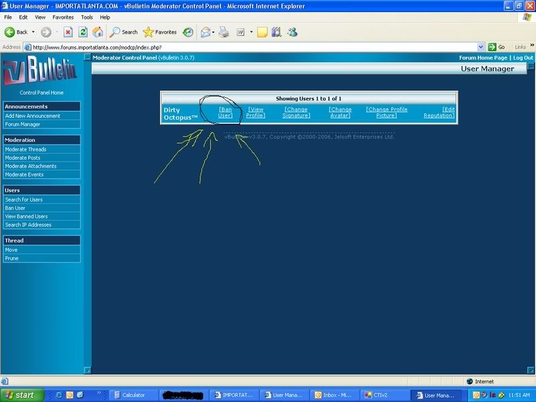
Task: Open the Favorites star in toolbar
Action: pos(159,31)
